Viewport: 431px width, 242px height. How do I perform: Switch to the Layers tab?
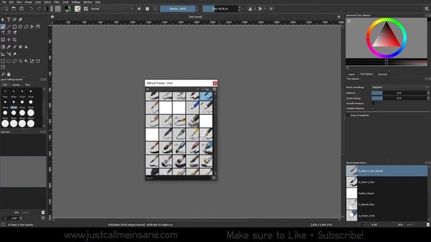click(352, 75)
